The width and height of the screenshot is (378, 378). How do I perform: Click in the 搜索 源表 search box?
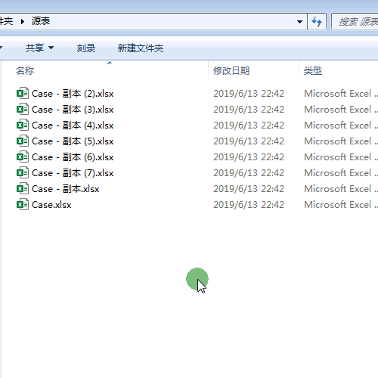point(355,22)
